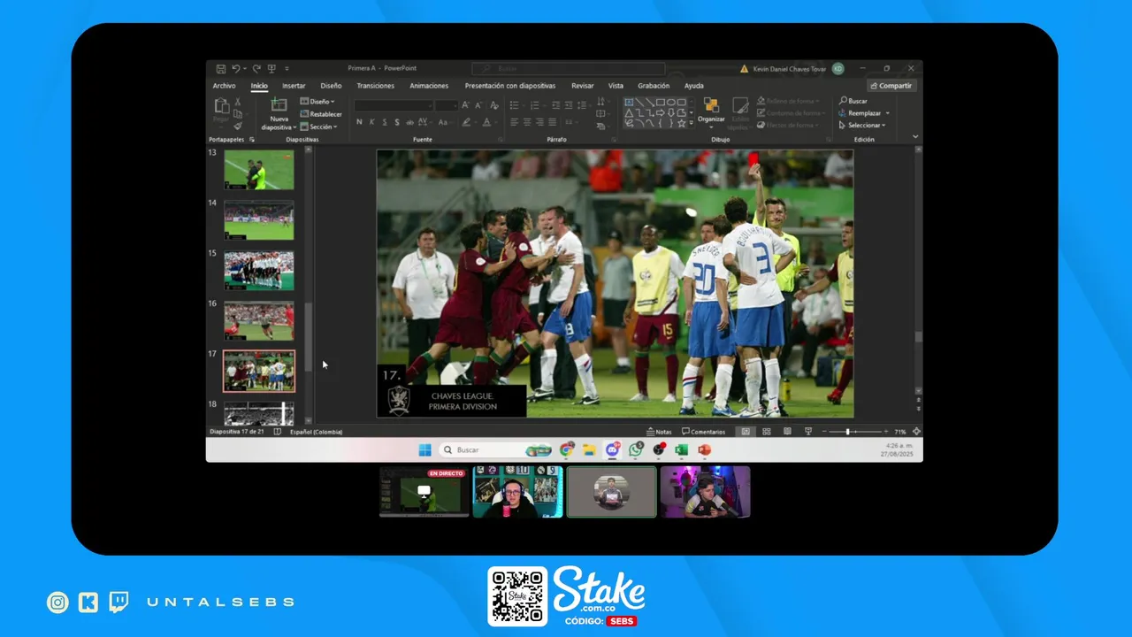Click Comentarios in the status bar
Viewport: 1132px width, 637px height.
(x=703, y=432)
